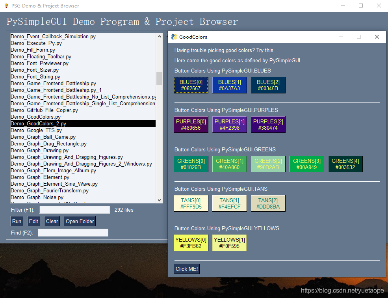Select Demo_Google_TTS.py in the list
388x298 pixels.
(83, 130)
